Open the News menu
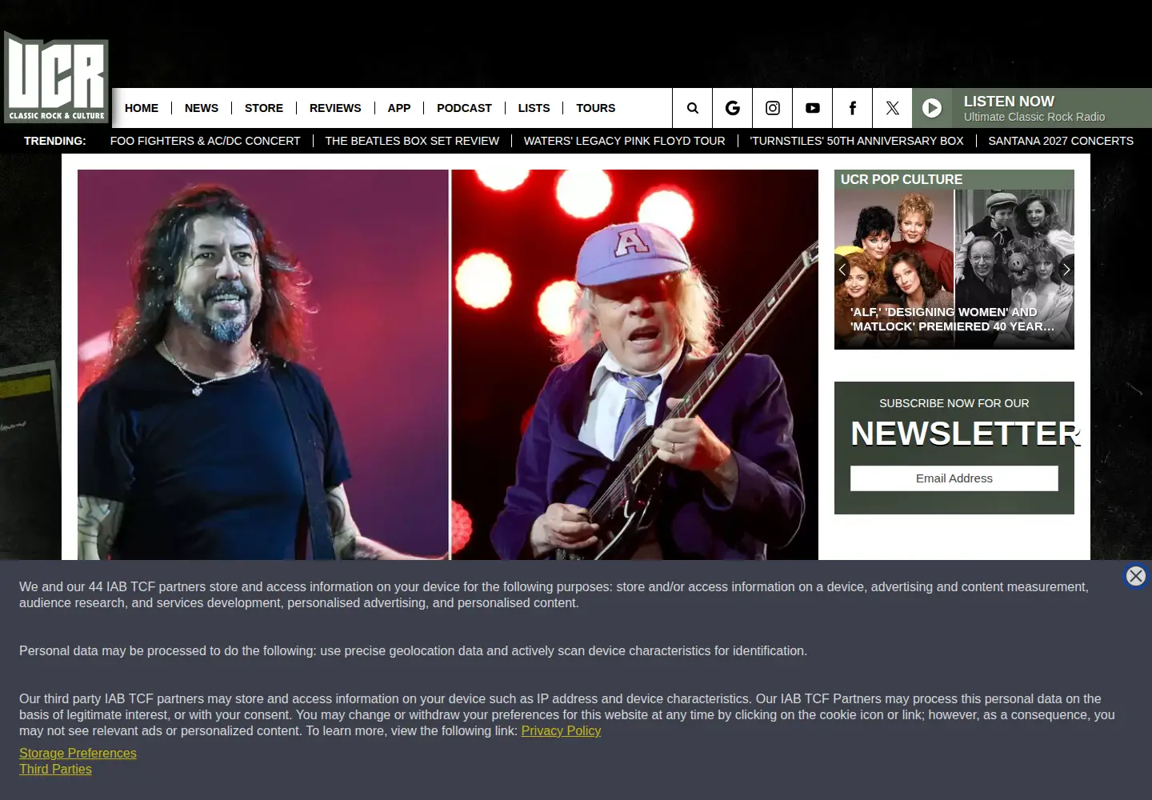1152x800 pixels. pos(202,108)
